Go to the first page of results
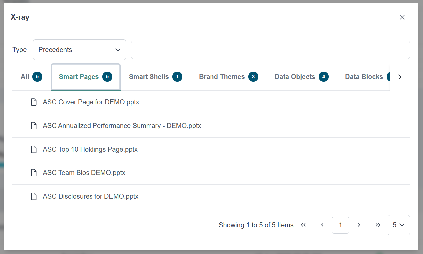Screen dimensions: 423x254 303,225
